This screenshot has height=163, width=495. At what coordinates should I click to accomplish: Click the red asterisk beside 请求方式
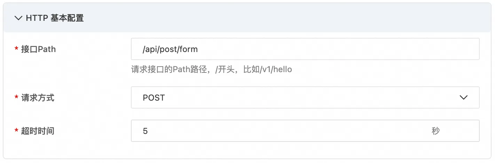tap(16, 98)
